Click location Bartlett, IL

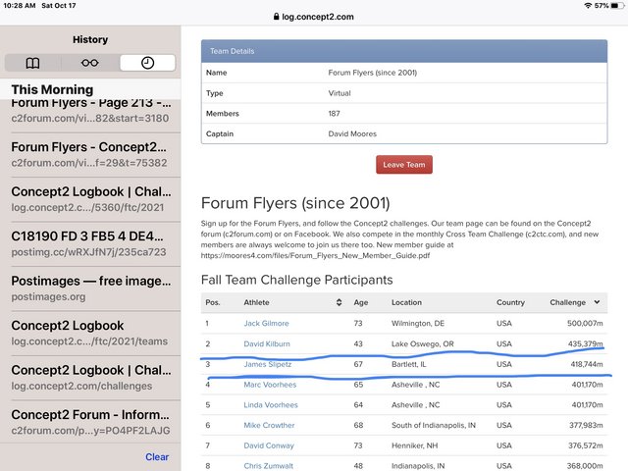coord(408,364)
